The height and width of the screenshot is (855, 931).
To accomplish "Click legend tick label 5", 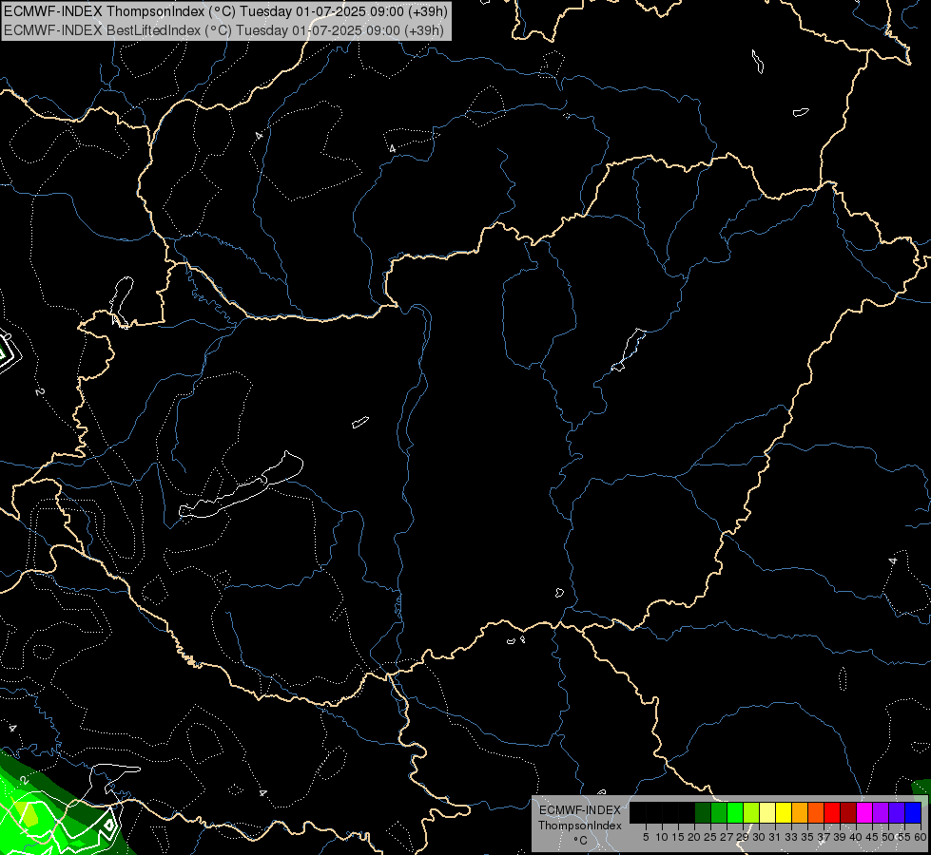I will (x=646, y=837).
